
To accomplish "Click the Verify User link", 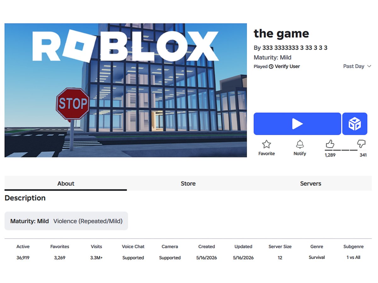I will (x=287, y=66).
